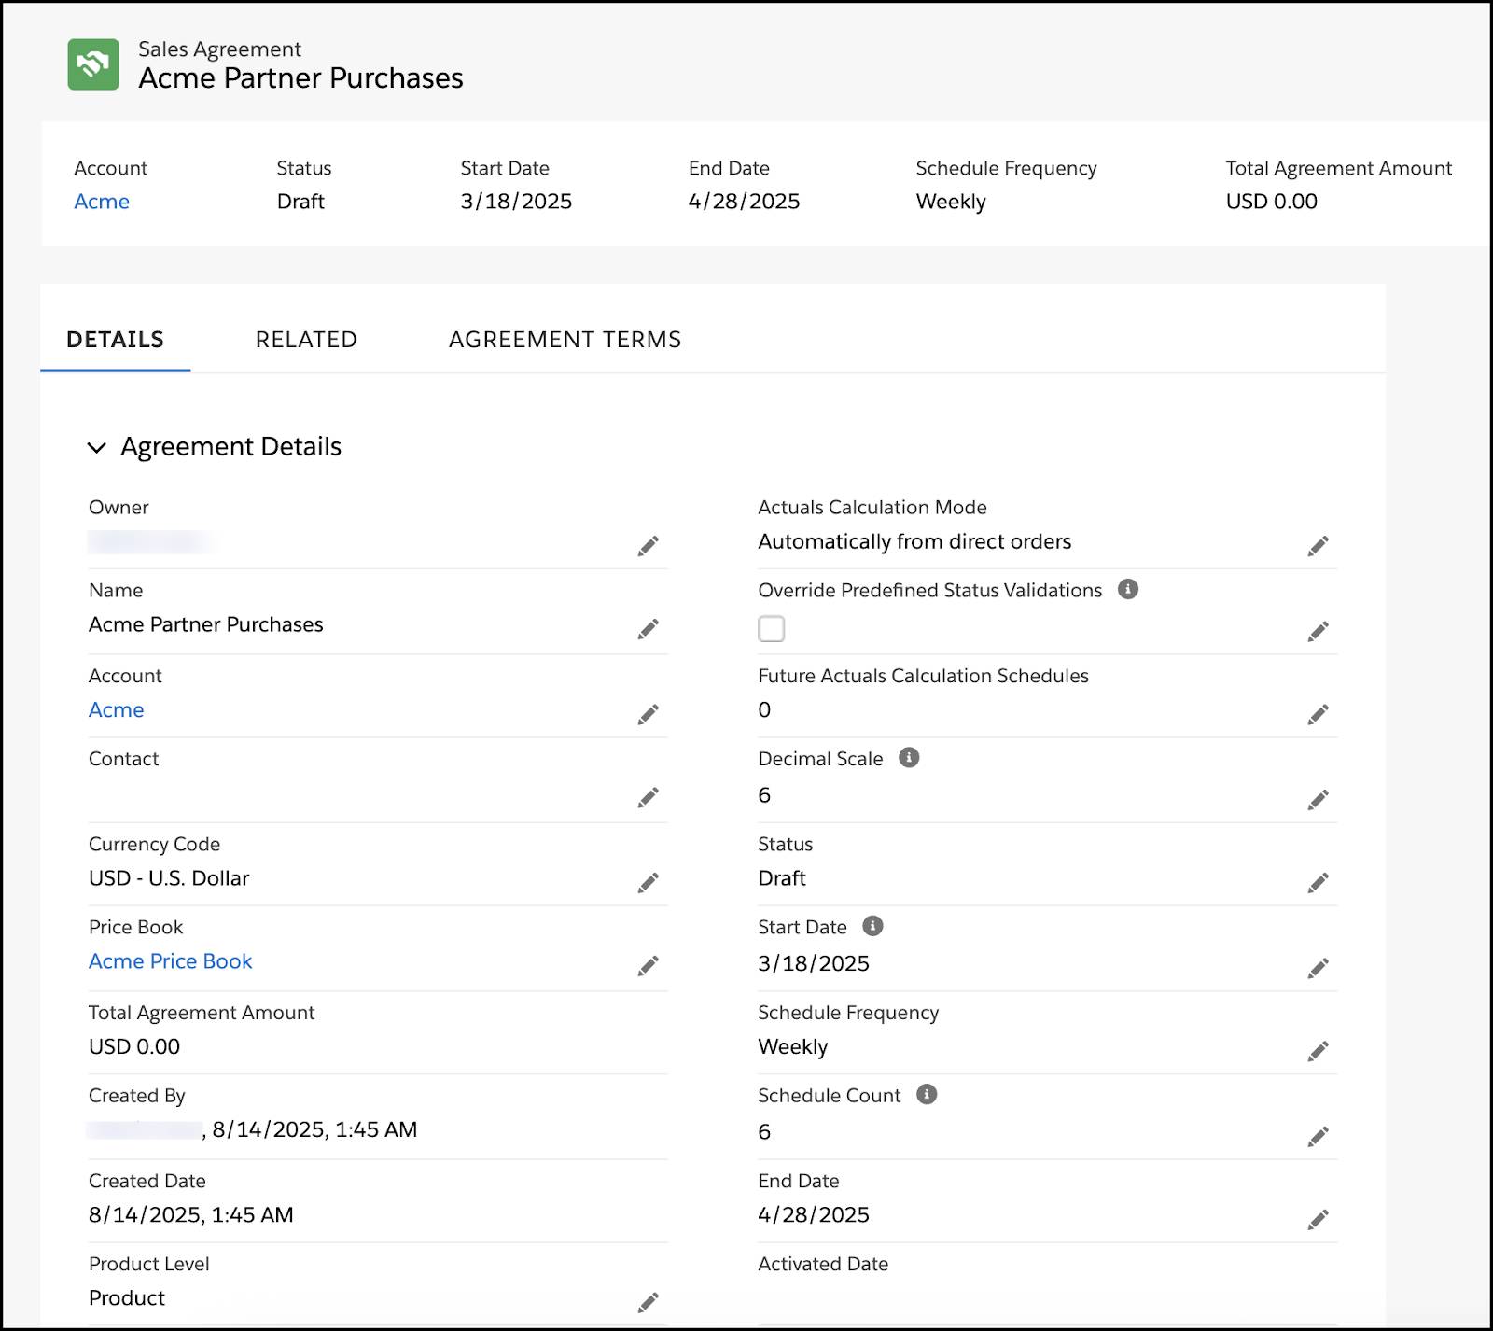Screen dimensions: 1493x1331
Task: Edit the Schedule Frequency field
Action: click(1318, 1051)
